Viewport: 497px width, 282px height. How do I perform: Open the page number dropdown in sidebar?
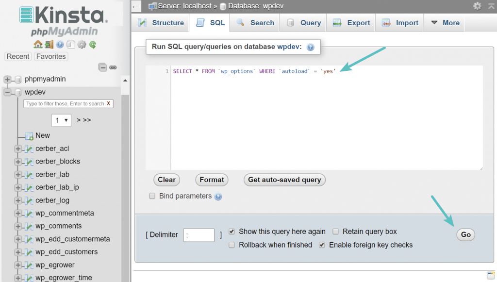(x=61, y=120)
